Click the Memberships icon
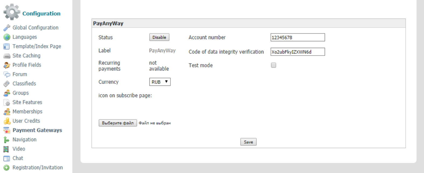 pyautogui.click(x=7, y=112)
